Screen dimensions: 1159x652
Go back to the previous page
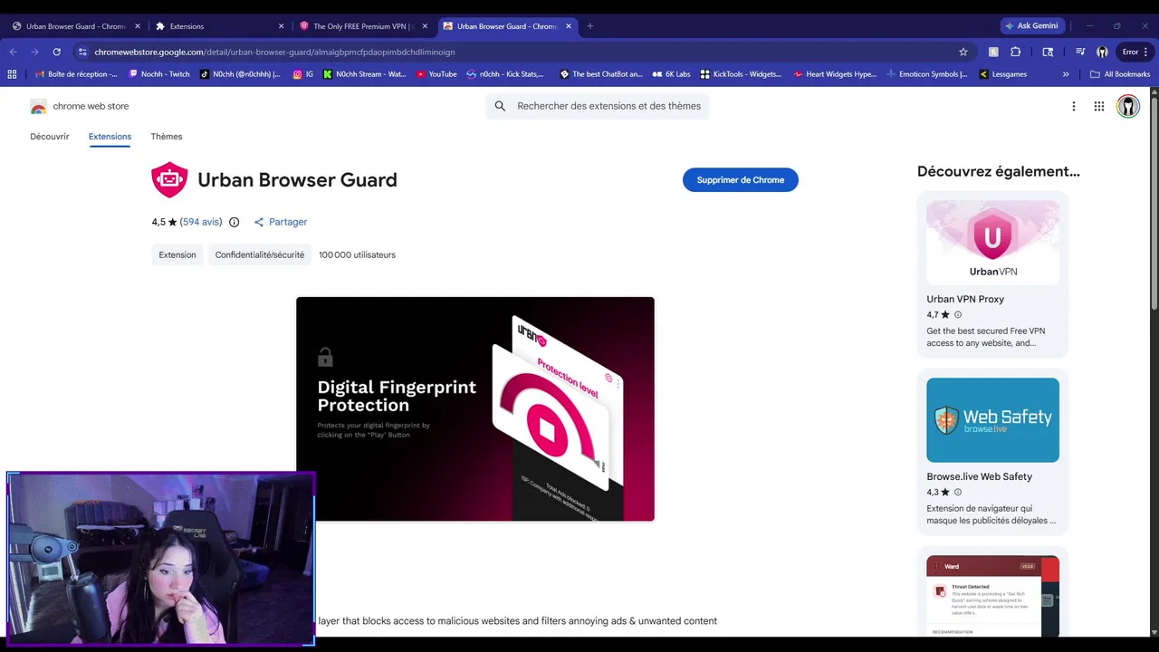pyautogui.click(x=14, y=52)
